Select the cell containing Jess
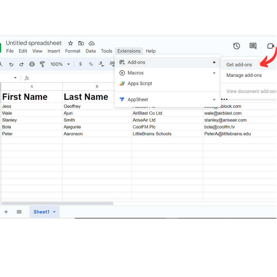The image size is (277, 277). [32, 106]
